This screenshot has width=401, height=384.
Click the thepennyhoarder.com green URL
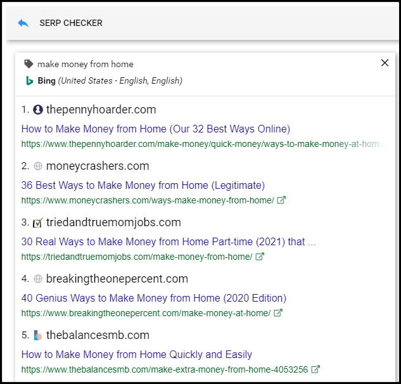point(203,144)
